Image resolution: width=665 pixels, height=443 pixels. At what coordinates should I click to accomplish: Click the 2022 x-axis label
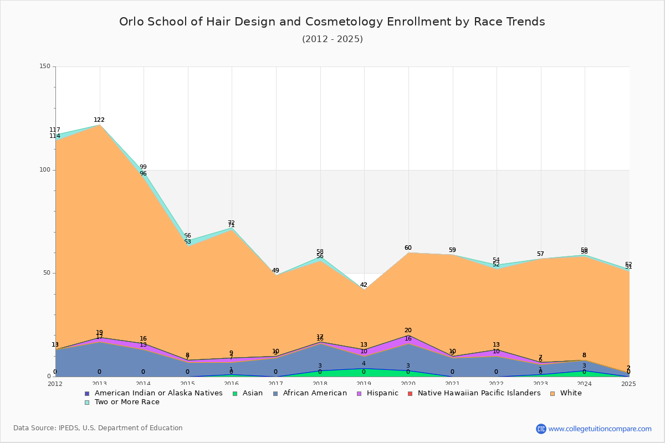[497, 384]
